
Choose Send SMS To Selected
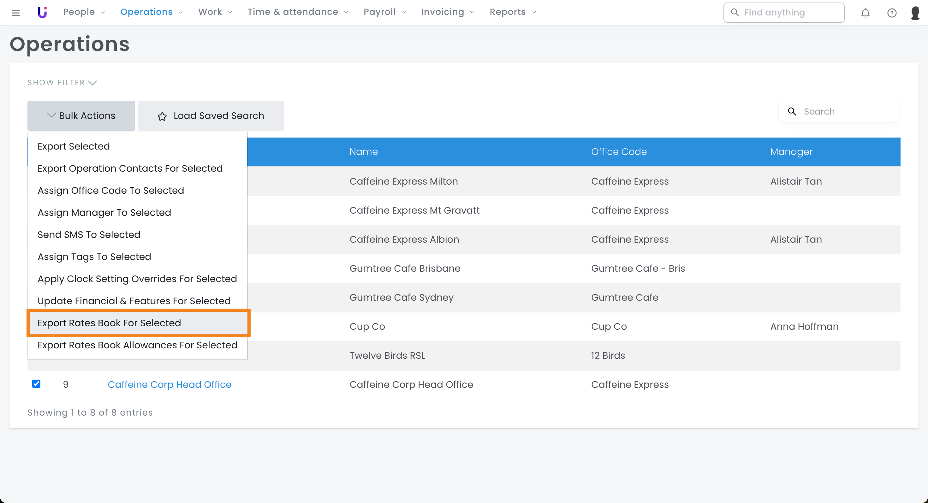[89, 235]
